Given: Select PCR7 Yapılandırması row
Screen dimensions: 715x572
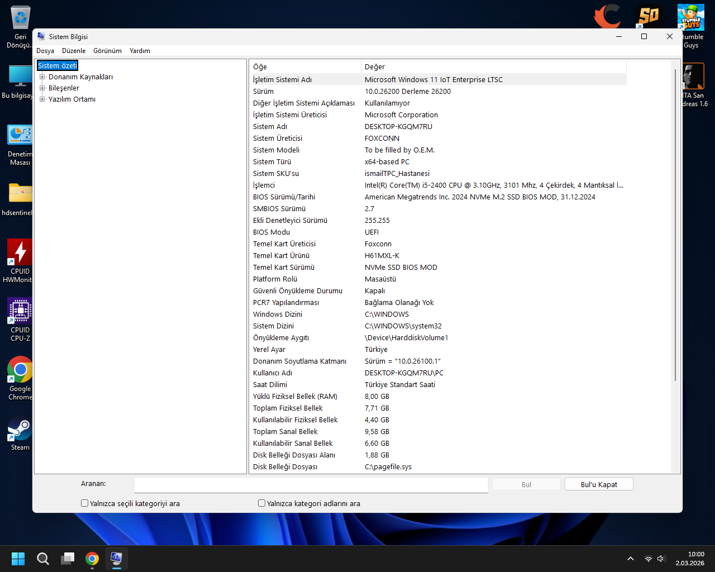Looking at the screenshot, I should point(438,303).
